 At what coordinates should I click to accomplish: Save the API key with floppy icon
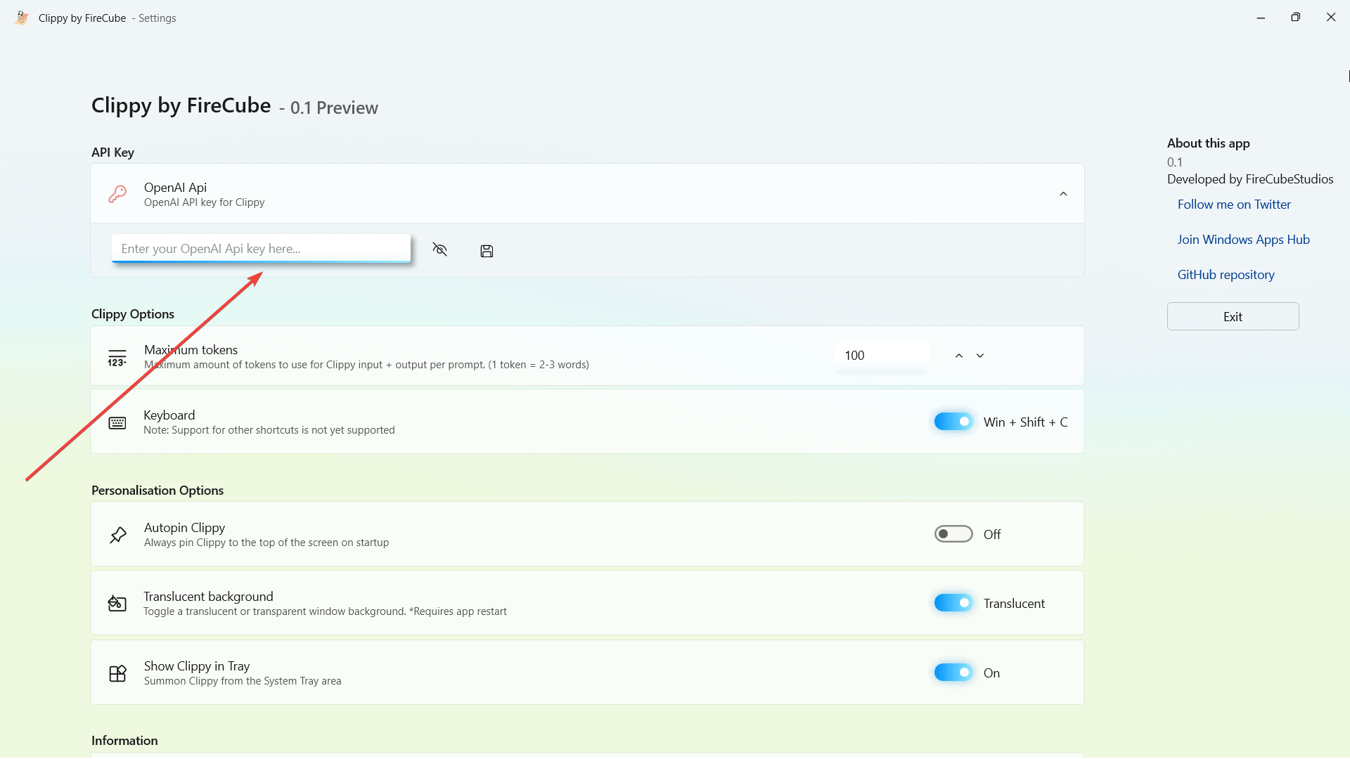point(487,251)
